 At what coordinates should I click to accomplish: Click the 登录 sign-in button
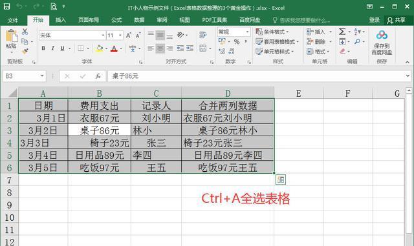pyautogui.click(x=374, y=20)
